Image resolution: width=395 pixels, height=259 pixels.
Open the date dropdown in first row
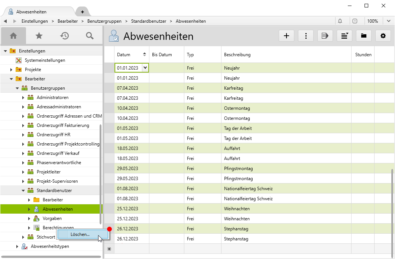point(145,68)
